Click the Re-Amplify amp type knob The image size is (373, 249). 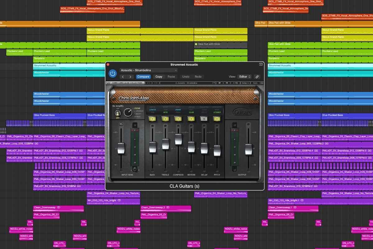pos(127,113)
